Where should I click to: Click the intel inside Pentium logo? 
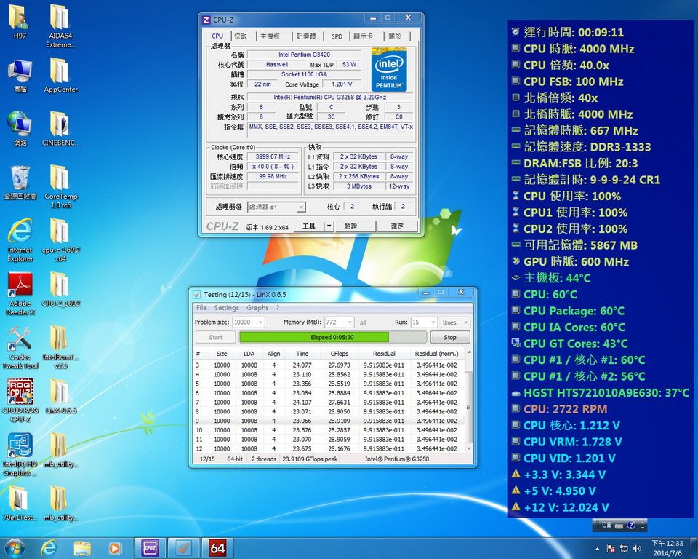pos(388,69)
